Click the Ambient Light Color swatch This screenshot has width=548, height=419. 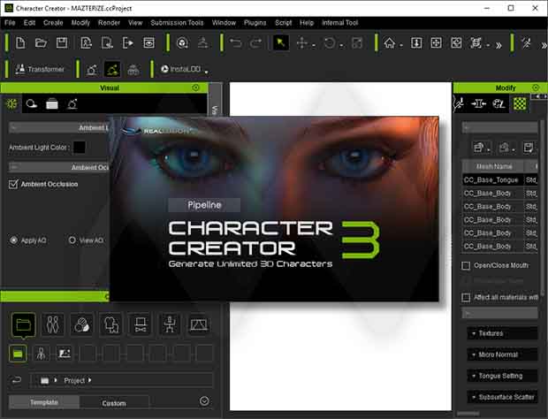click(x=80, y=147)
